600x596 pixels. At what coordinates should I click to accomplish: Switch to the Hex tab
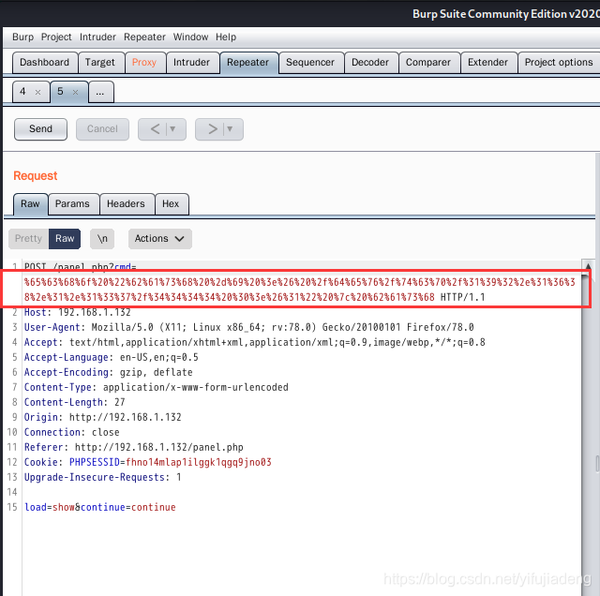coord(171,204)
